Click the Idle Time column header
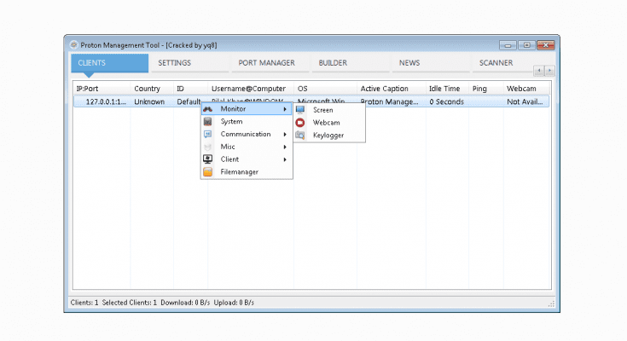627x341 pixels. [x=444, y=89]
